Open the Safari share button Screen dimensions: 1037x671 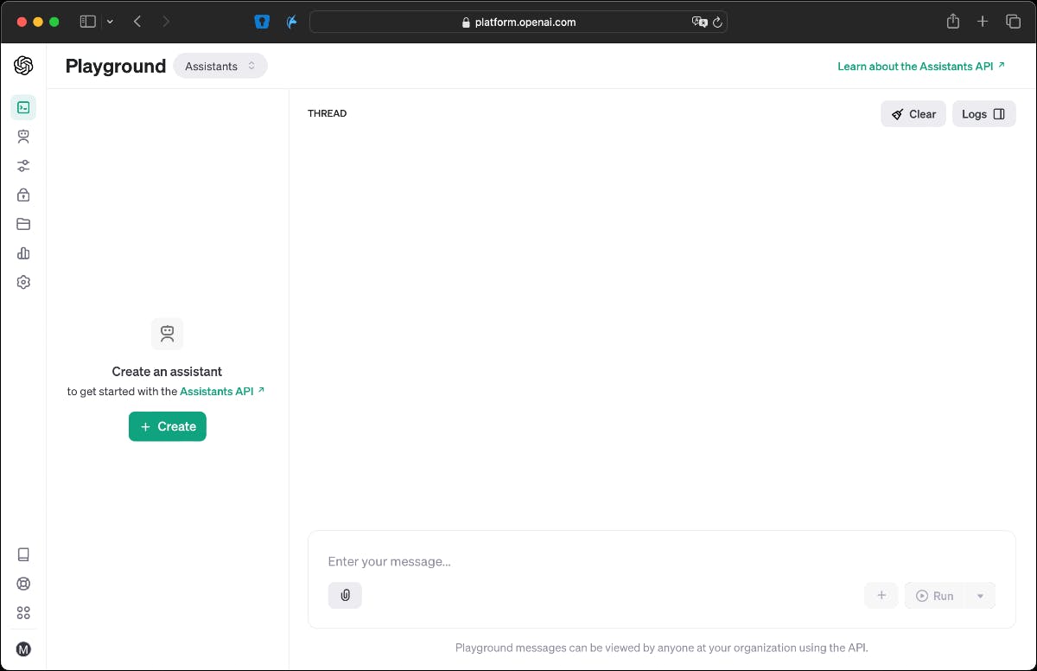953,22
